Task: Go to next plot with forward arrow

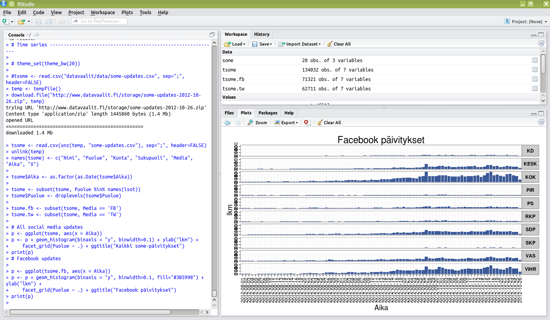Action: (238, 123)
